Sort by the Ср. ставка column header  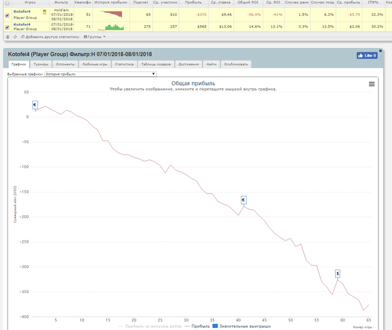pyautogui.click(x=221, y=2)
